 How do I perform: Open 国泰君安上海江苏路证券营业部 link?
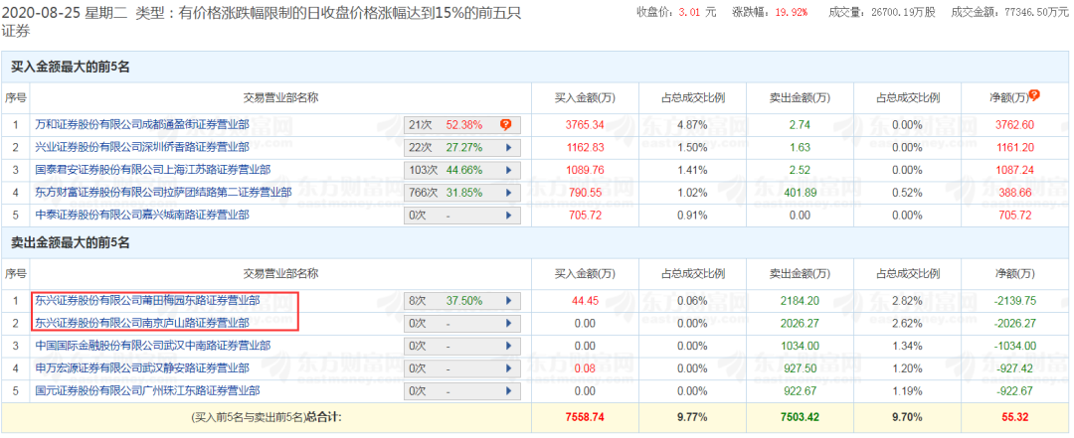coord(152,169)
